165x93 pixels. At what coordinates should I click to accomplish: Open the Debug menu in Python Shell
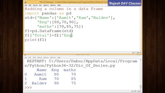[39, 57]
